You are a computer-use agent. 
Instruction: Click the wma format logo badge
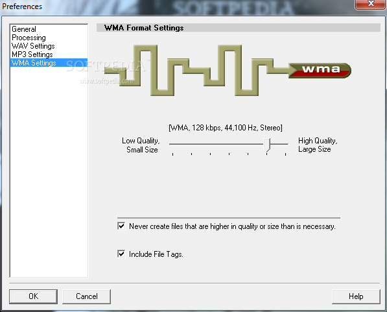click(320, 71)
